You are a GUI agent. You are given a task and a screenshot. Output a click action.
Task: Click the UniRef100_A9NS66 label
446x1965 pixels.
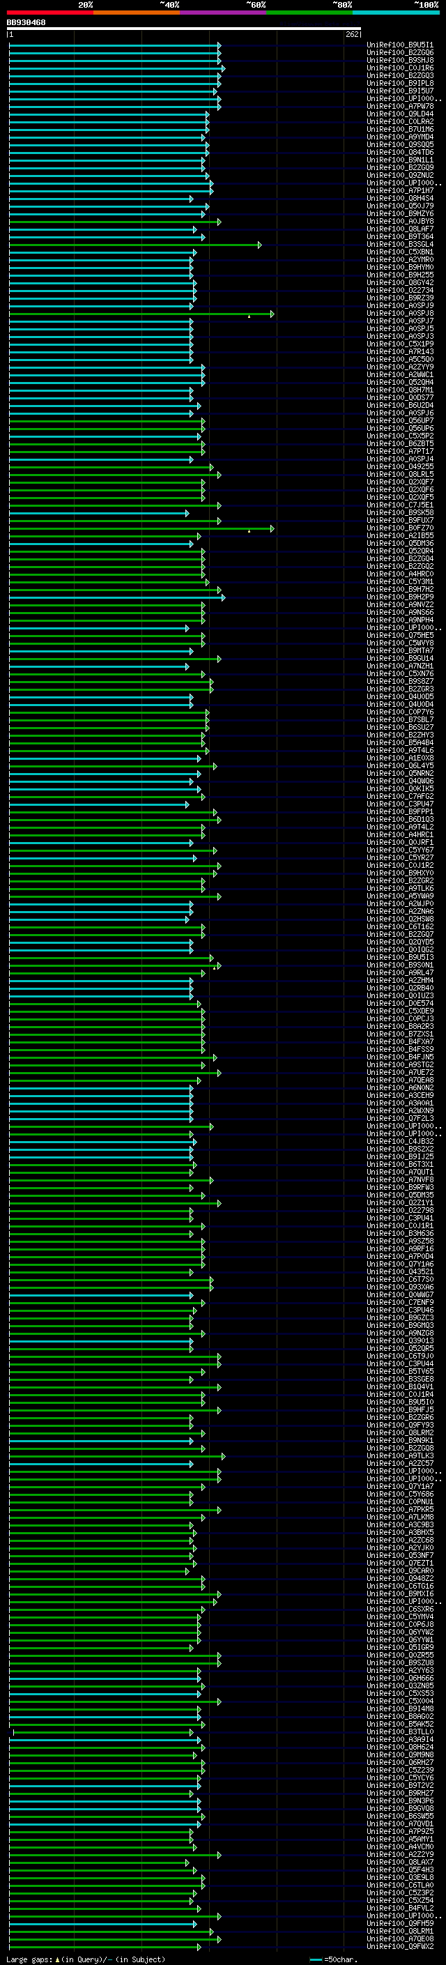click(x=399, y=612)
